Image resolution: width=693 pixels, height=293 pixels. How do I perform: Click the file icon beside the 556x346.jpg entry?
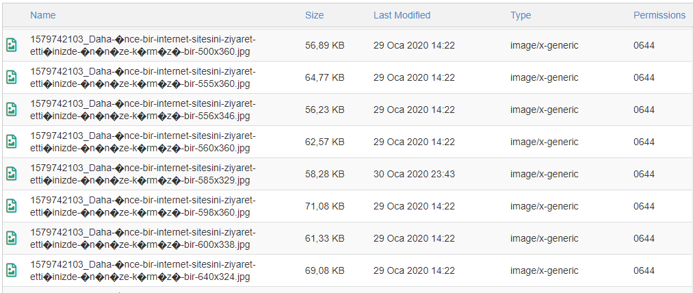coord(12,110)
